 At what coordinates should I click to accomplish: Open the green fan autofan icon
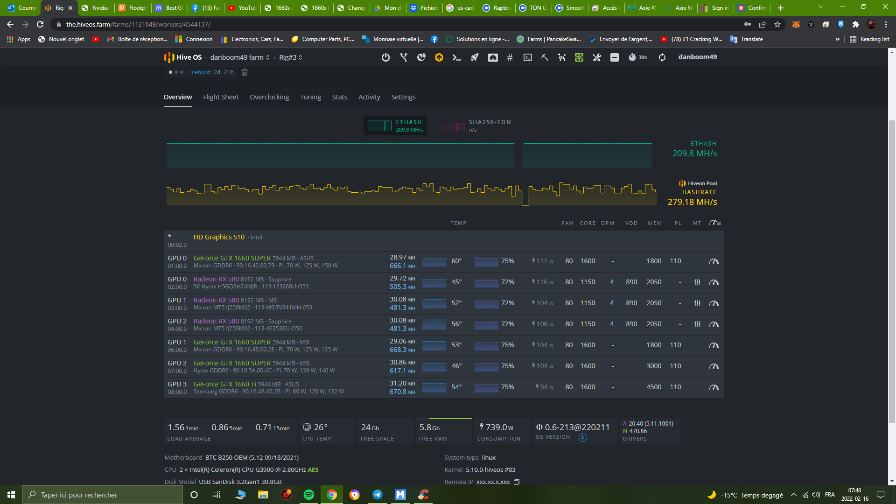(579, 57)
